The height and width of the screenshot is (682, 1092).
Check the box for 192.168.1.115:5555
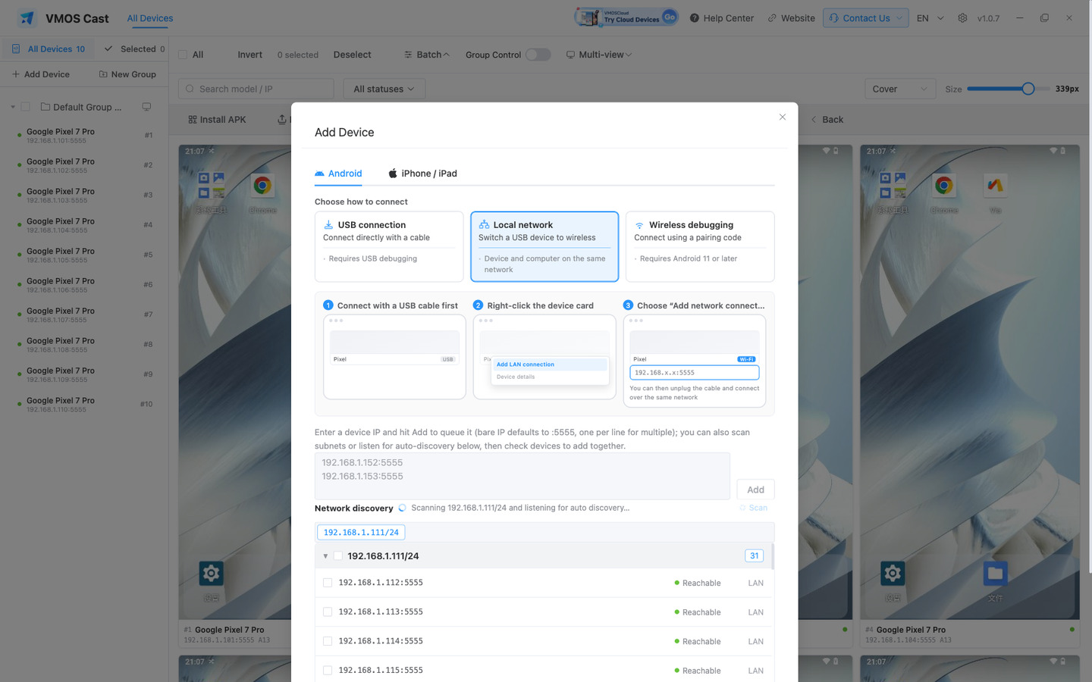pyautogui.click(x=328, y=670)
